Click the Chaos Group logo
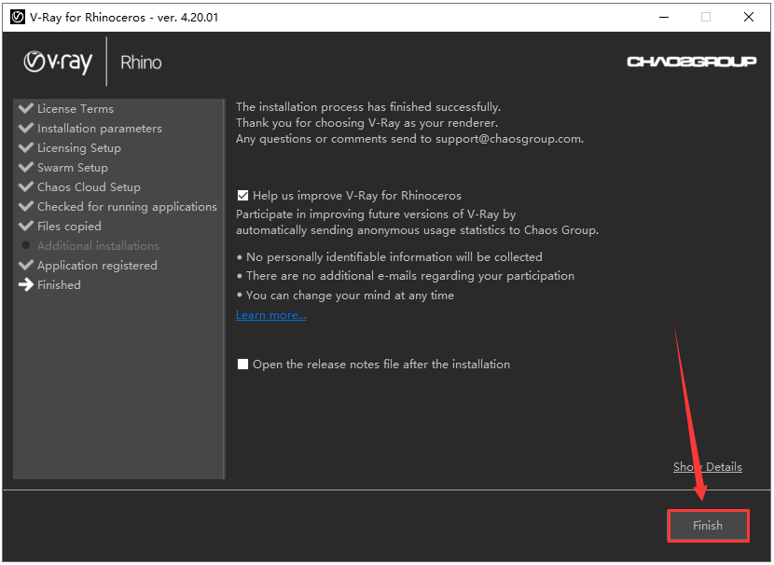 (x=691, y=62)
